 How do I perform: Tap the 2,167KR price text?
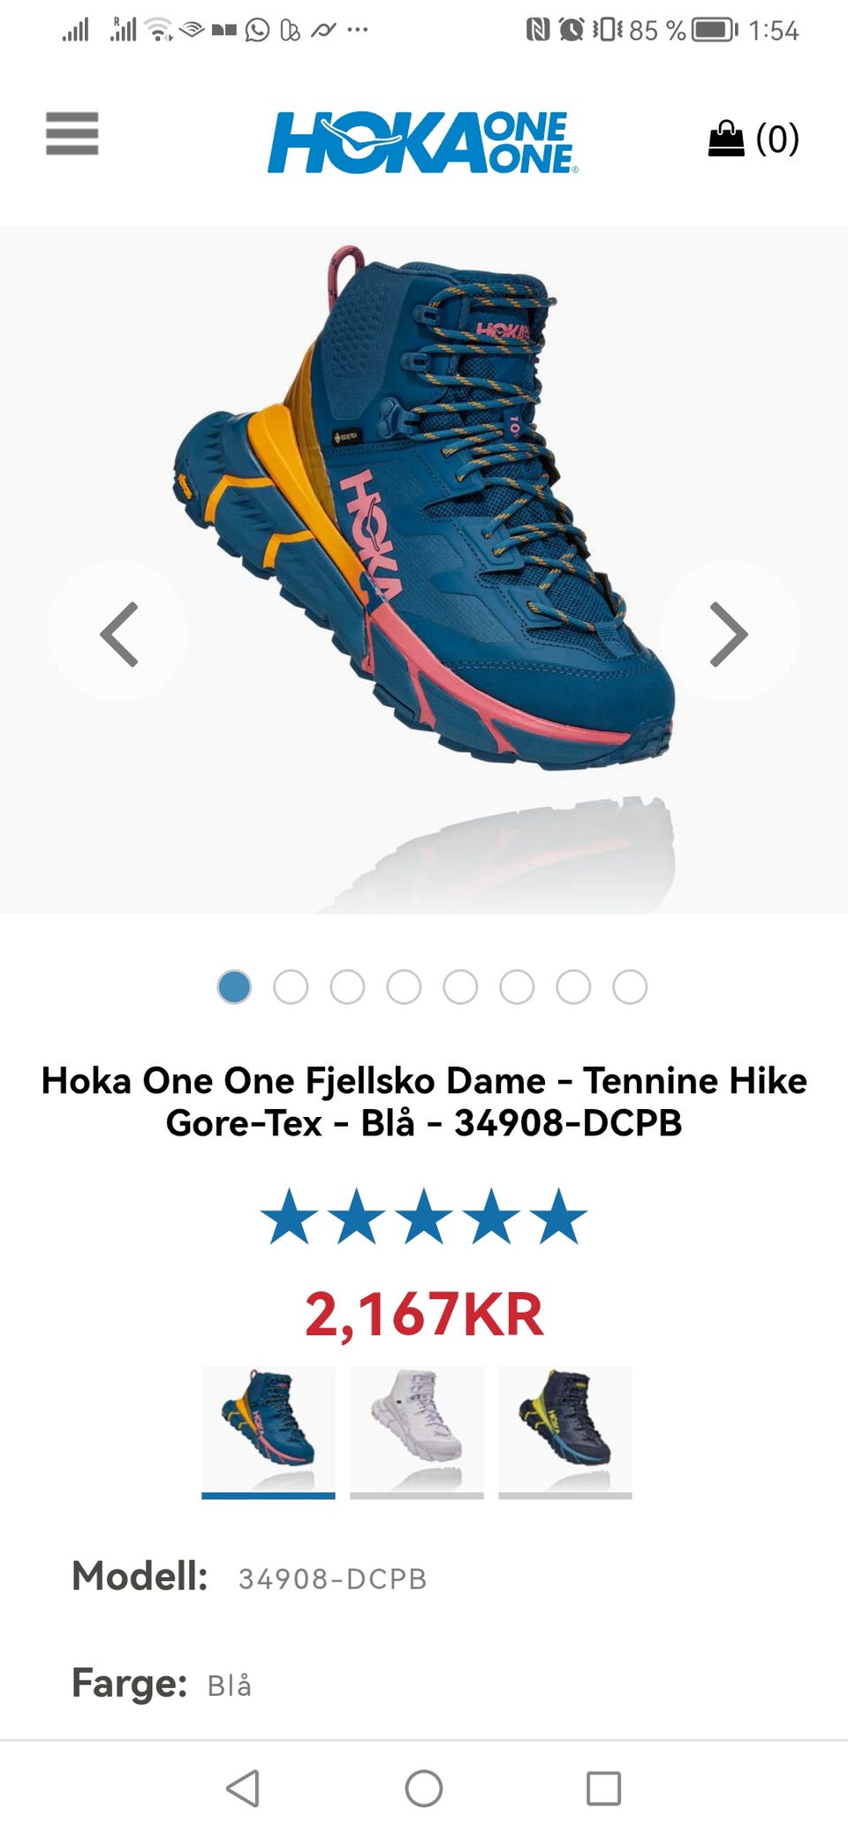tap(424, 1314)
